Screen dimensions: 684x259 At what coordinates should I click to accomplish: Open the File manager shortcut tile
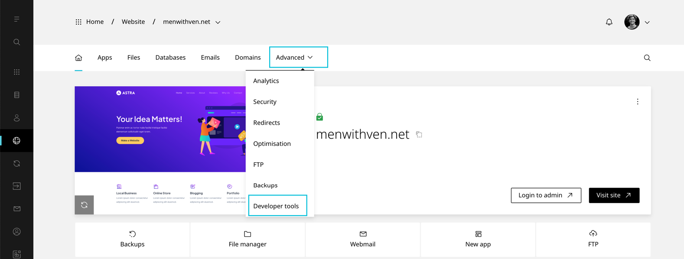pyautogui.click(x=248, y=240)
